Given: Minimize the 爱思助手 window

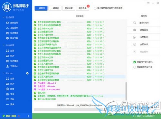Looking at the screenshot, I should 153,3.
